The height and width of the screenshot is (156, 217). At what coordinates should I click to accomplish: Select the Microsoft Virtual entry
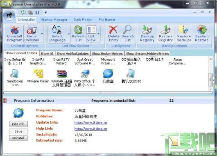pyautogui.click(x=108, y=61)
